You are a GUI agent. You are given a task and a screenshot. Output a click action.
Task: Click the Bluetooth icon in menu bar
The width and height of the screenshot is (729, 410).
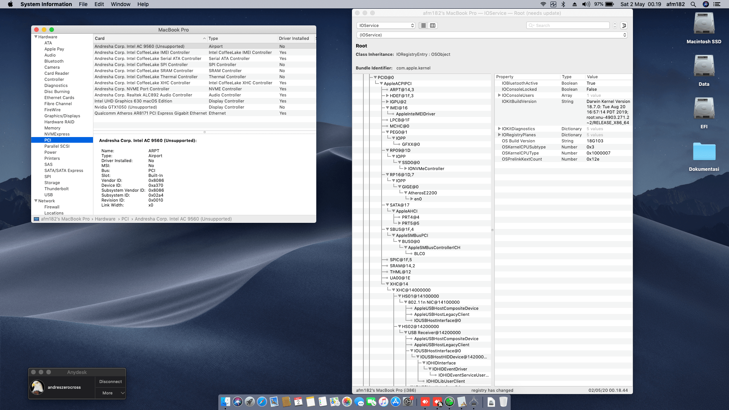coord(563,4)
